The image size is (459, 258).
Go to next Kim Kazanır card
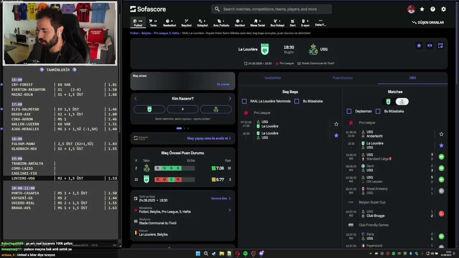coord(230,99)
